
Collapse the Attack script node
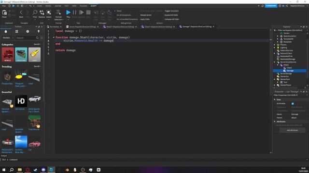[x=278, y=65]
